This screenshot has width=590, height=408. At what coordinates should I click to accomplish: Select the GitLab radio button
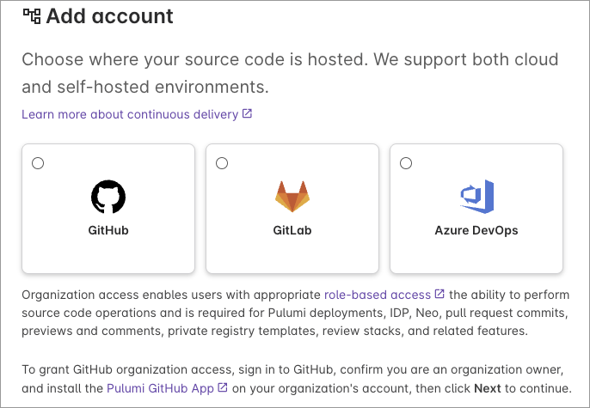click(x=222, y=163)
